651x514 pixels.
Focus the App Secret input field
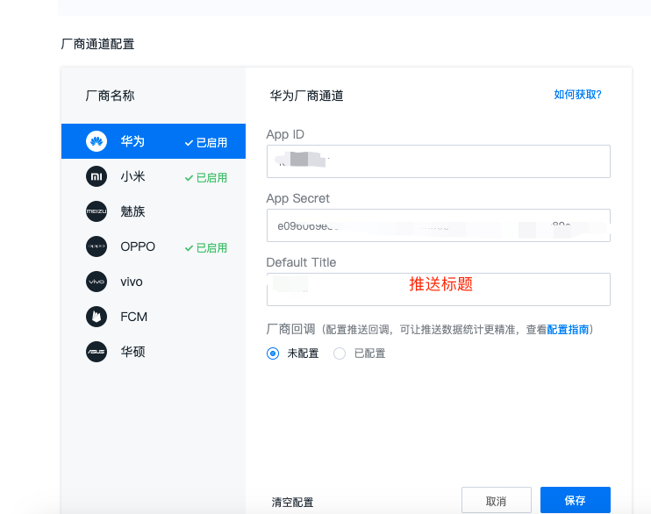coord(439,225)
